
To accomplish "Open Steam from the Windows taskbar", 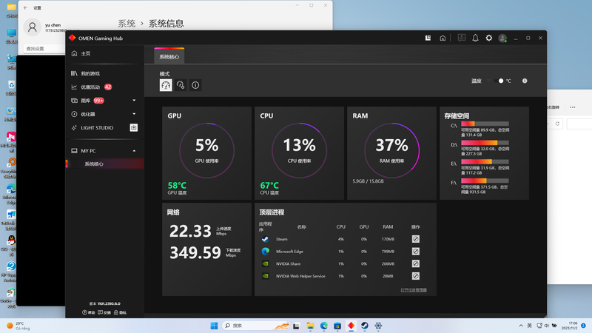I will tap(364, 326).
